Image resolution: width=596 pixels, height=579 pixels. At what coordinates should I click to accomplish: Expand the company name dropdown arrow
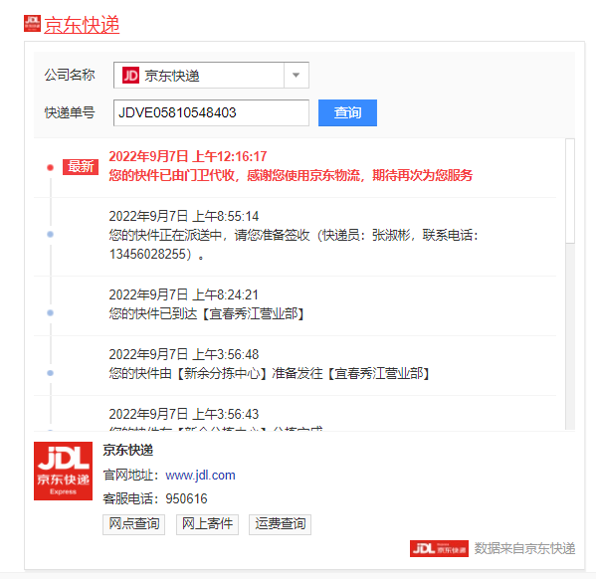point(297,76)
